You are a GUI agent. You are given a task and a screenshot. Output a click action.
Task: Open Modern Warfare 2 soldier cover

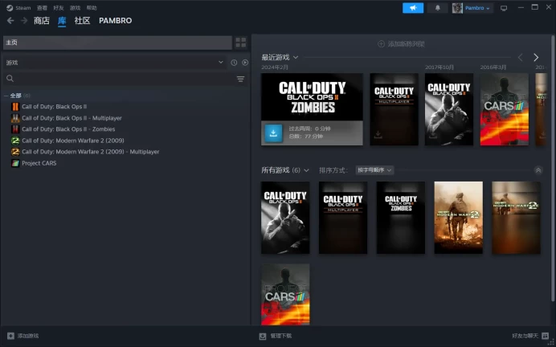coord(459,218)
